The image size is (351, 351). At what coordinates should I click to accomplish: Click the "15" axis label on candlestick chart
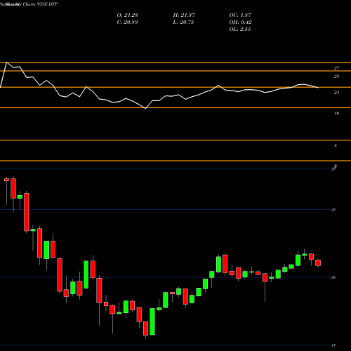(x=333, y=345)
